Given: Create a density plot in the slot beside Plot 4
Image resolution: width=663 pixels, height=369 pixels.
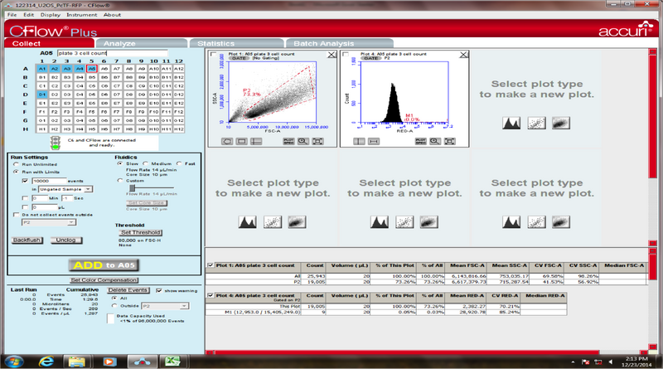Looking at the screenshot, I should 561,124.
